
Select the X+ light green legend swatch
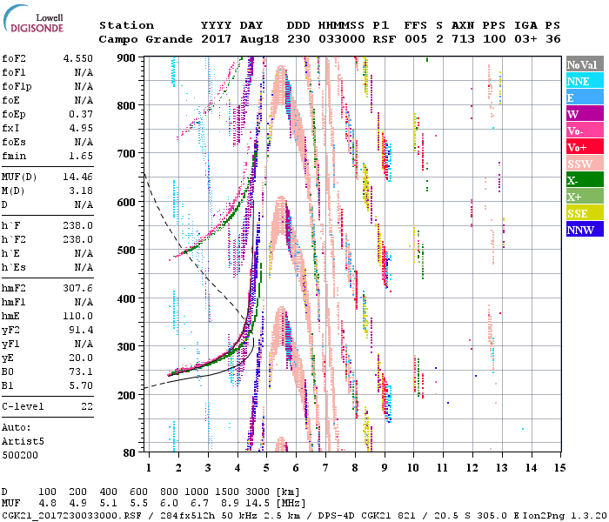(585, 197)
